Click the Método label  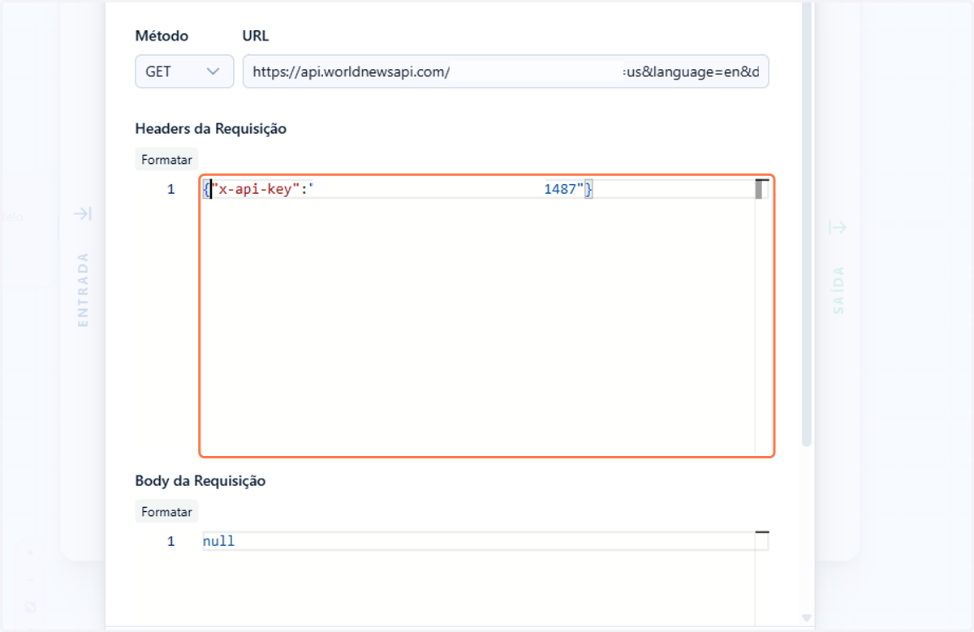162,36
